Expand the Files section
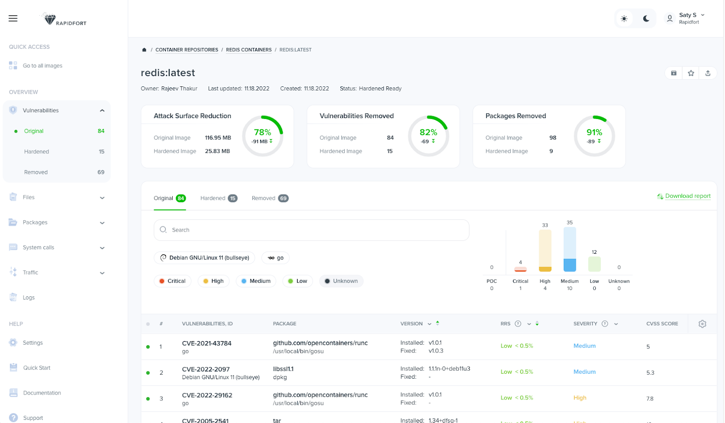 pos(102,198)
